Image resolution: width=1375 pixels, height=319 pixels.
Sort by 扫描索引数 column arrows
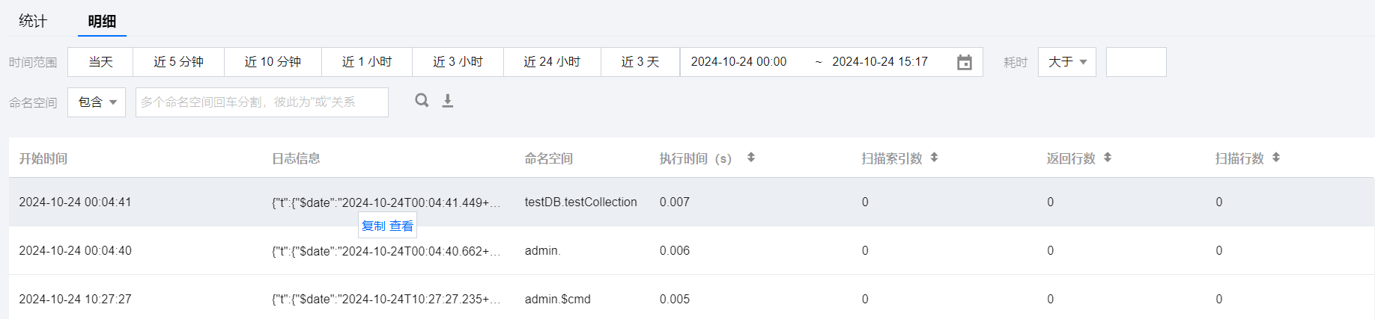pos(934,158)
